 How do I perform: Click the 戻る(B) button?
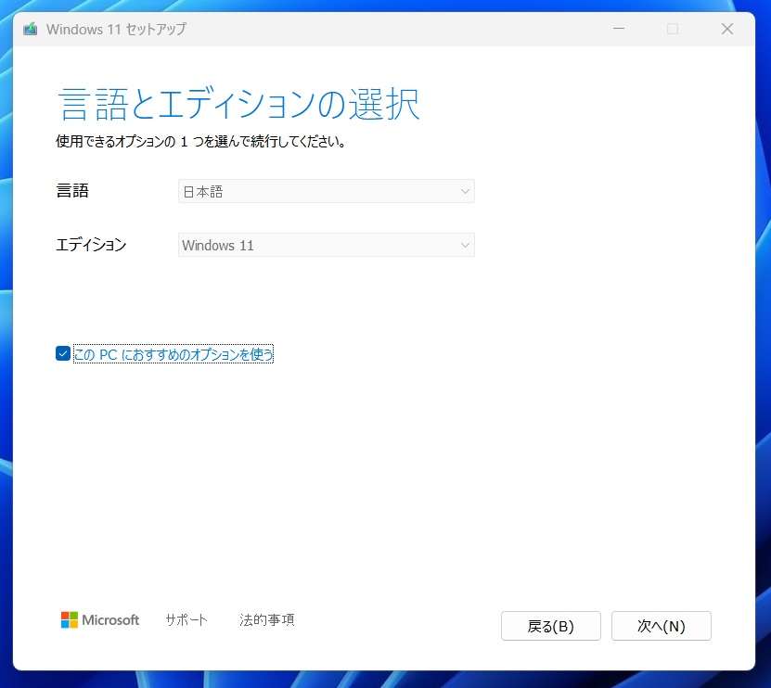pyautogui.click(x=551, y=626)
